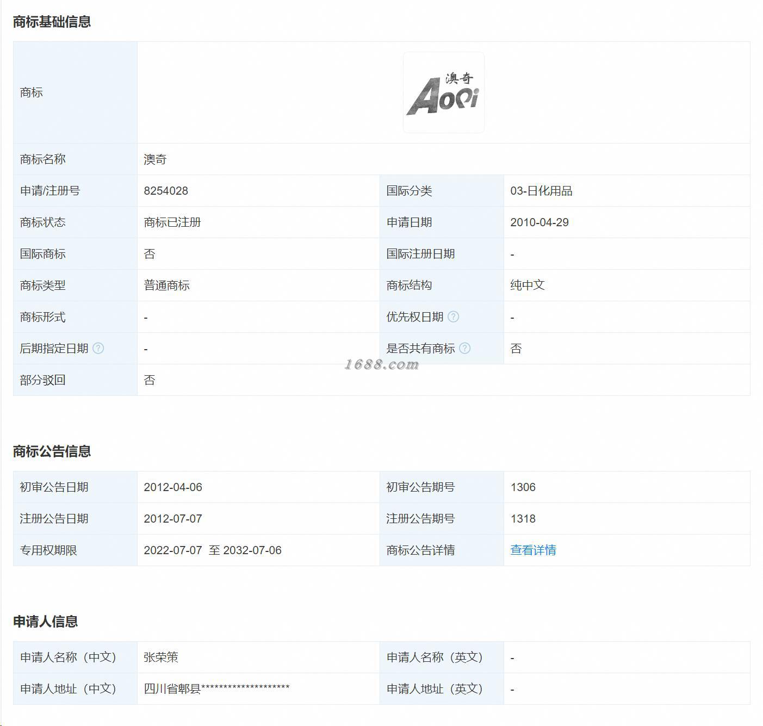Click the 商标公告详情 label cell
763x726 pixels.
tap(442, 550)
